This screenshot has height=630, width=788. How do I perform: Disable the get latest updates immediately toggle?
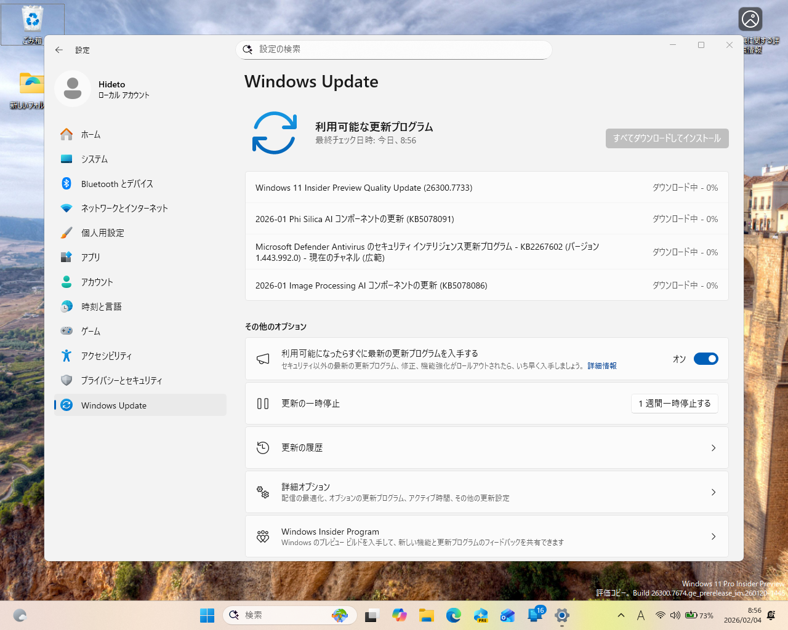(706, 359)
